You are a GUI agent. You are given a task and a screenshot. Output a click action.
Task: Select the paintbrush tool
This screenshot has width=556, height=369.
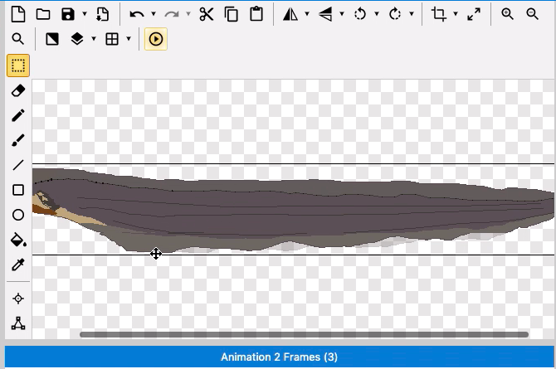pos(18,140)
